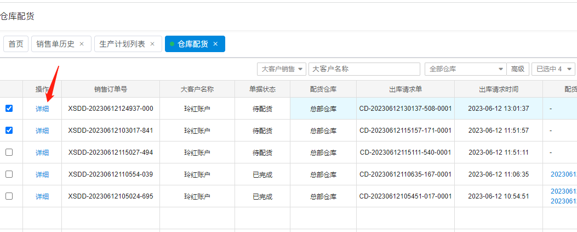Image resolution: width=577 pixels, height=232 pixels.
Task: Click the 单据状态 column header
Action: tap(262, 89)
